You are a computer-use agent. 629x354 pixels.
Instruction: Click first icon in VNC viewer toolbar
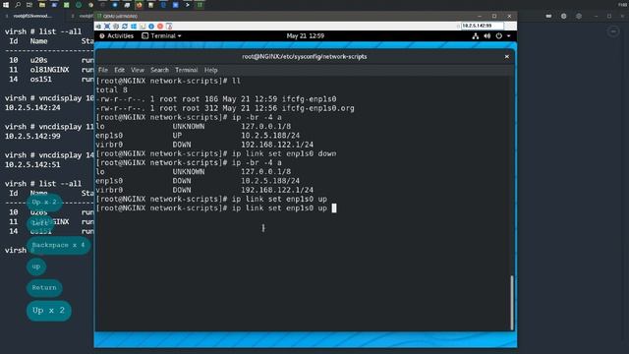[98, 27]
